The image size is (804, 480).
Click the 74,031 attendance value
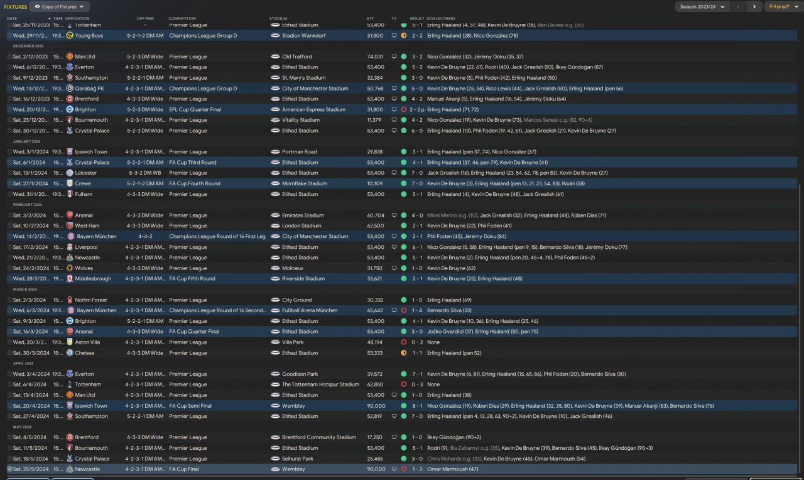tap(375, 57)
